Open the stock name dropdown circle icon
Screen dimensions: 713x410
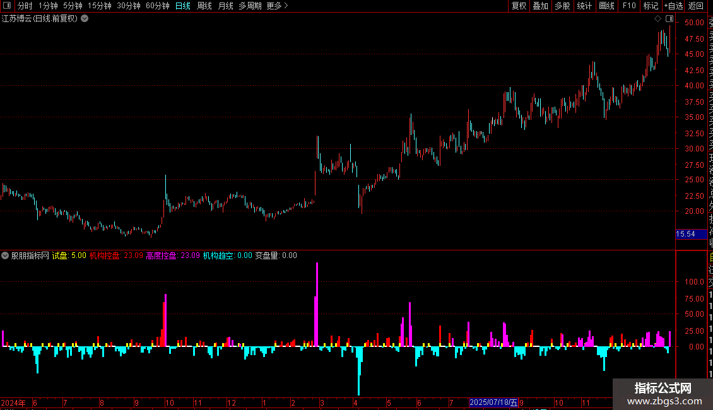(85, 19)
